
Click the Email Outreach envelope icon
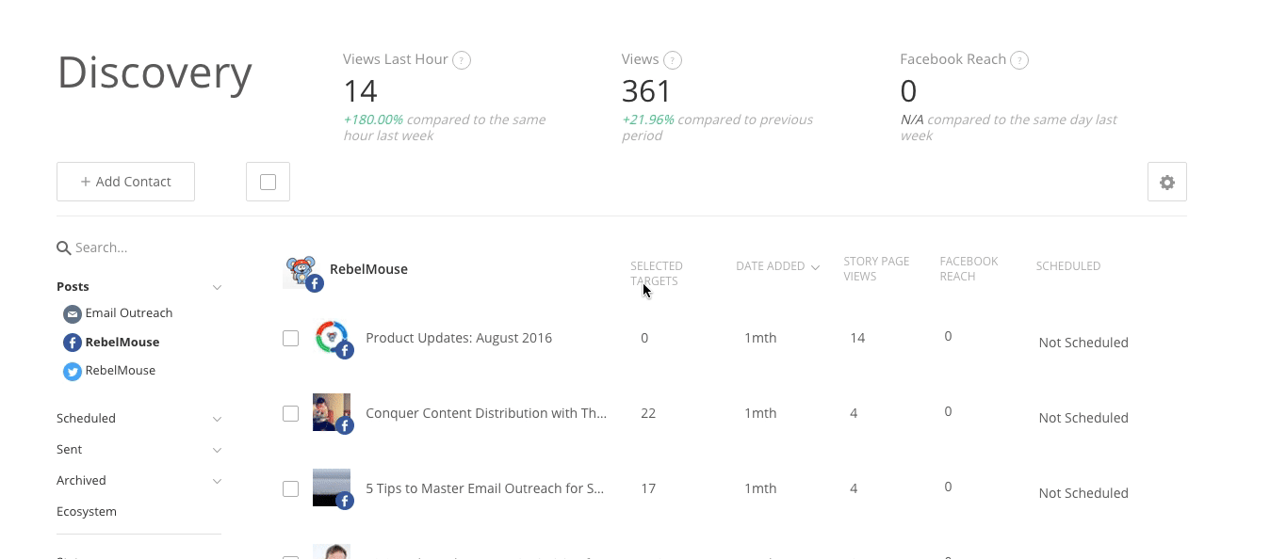72,314
